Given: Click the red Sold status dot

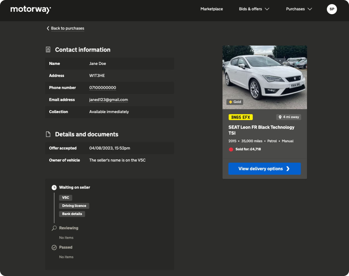Looking at the screenshot, I should [x=231, y=149].
